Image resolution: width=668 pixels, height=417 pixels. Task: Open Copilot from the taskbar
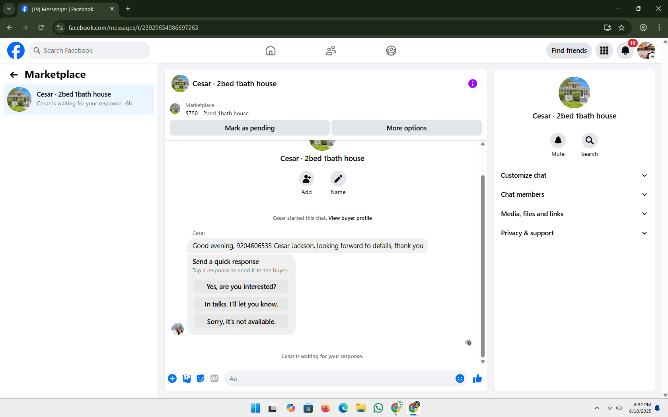[291, 408]
